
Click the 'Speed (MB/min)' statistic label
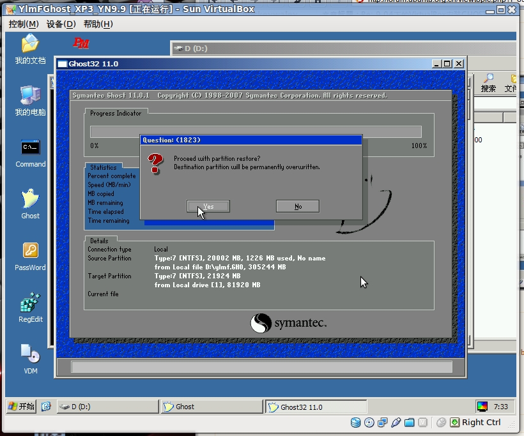[109, 184]
